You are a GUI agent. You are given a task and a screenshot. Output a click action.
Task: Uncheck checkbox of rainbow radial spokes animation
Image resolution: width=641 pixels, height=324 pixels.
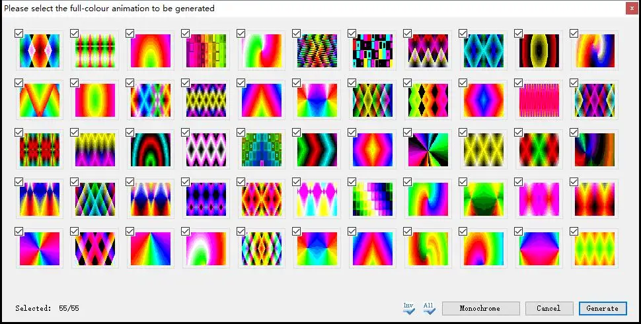click(x=19, y=232)
